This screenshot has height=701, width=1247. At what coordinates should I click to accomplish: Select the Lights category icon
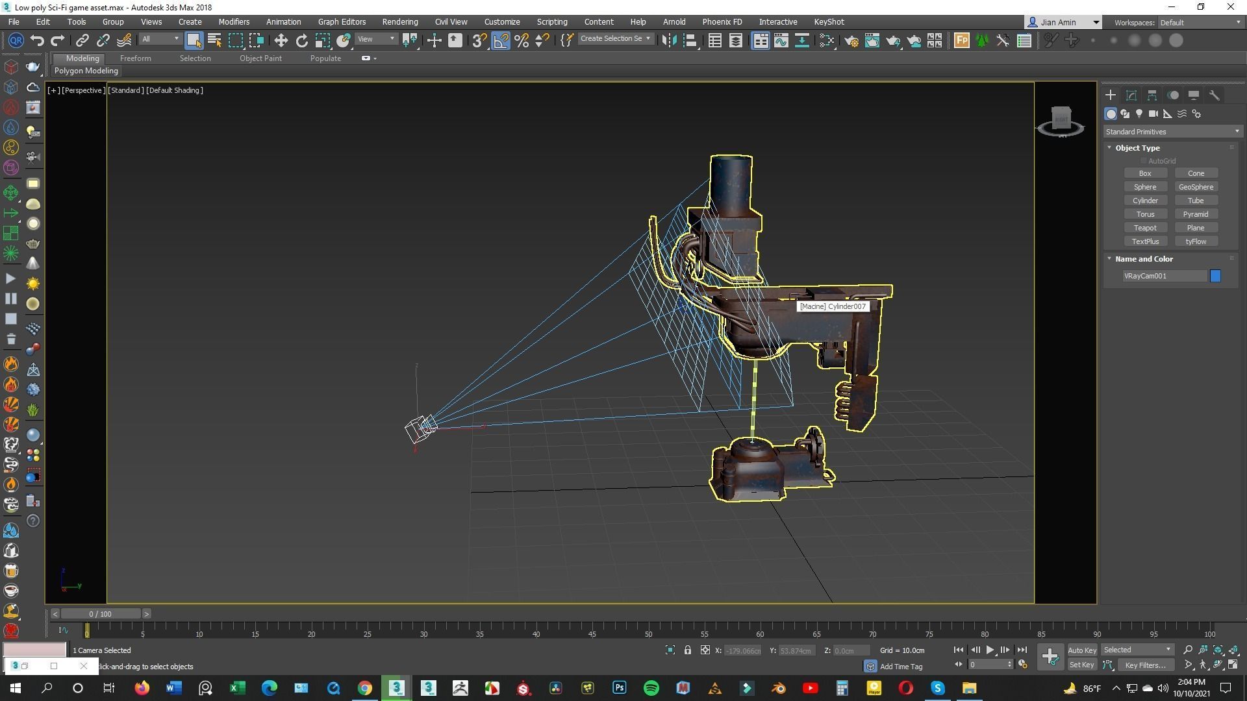click(x=1139, y=114)
